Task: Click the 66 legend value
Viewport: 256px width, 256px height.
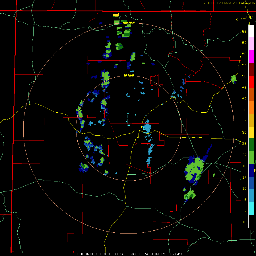Action: [244, 31]
